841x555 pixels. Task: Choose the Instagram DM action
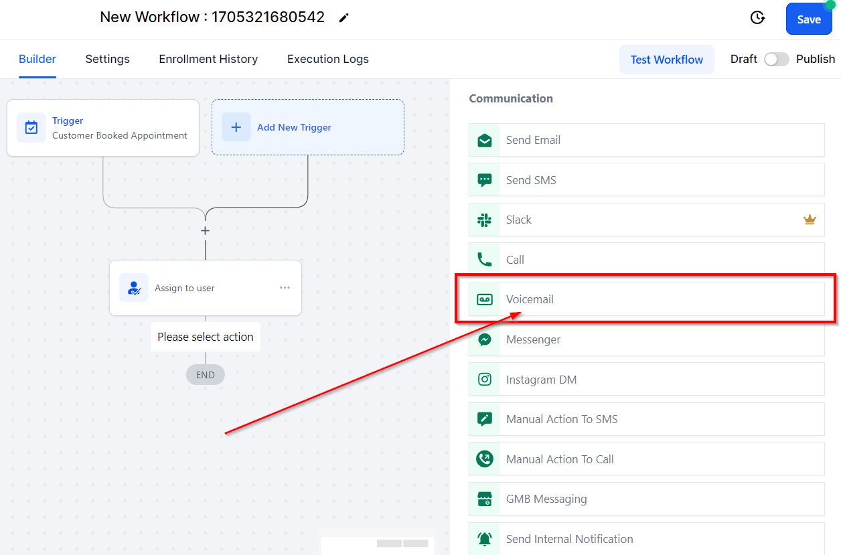pos(647,380)
